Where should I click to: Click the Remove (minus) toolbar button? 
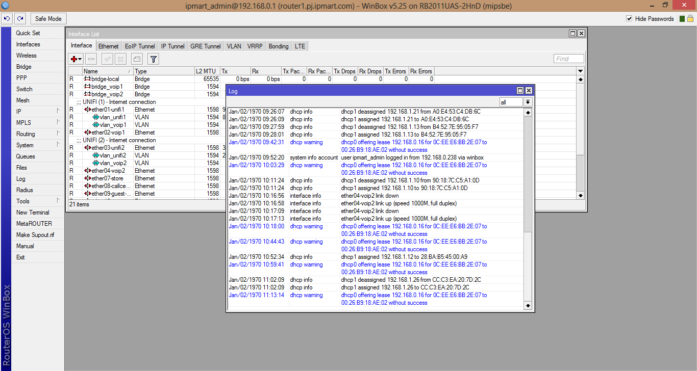[x=90, y=59]
